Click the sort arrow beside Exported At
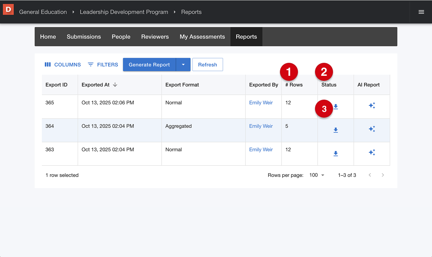This screenshot has height=257, width=432. [x=115, y=85]
